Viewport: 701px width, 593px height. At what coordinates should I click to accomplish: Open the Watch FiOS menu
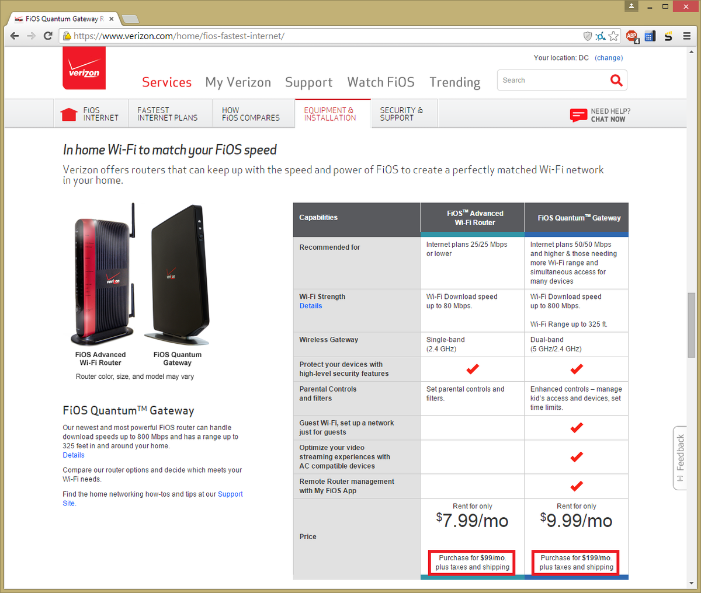pyautogui.click(x=381, y=82)
